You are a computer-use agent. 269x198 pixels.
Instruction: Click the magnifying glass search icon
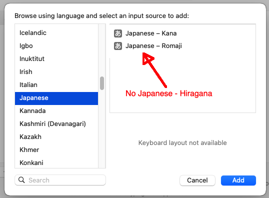pyautogui.click(x=21, y=180)
